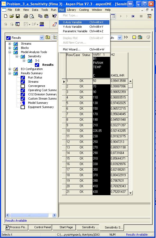Select H2 value 0,99413598
The width and height of the screenshot is (156, 238).
click(119, 81)
